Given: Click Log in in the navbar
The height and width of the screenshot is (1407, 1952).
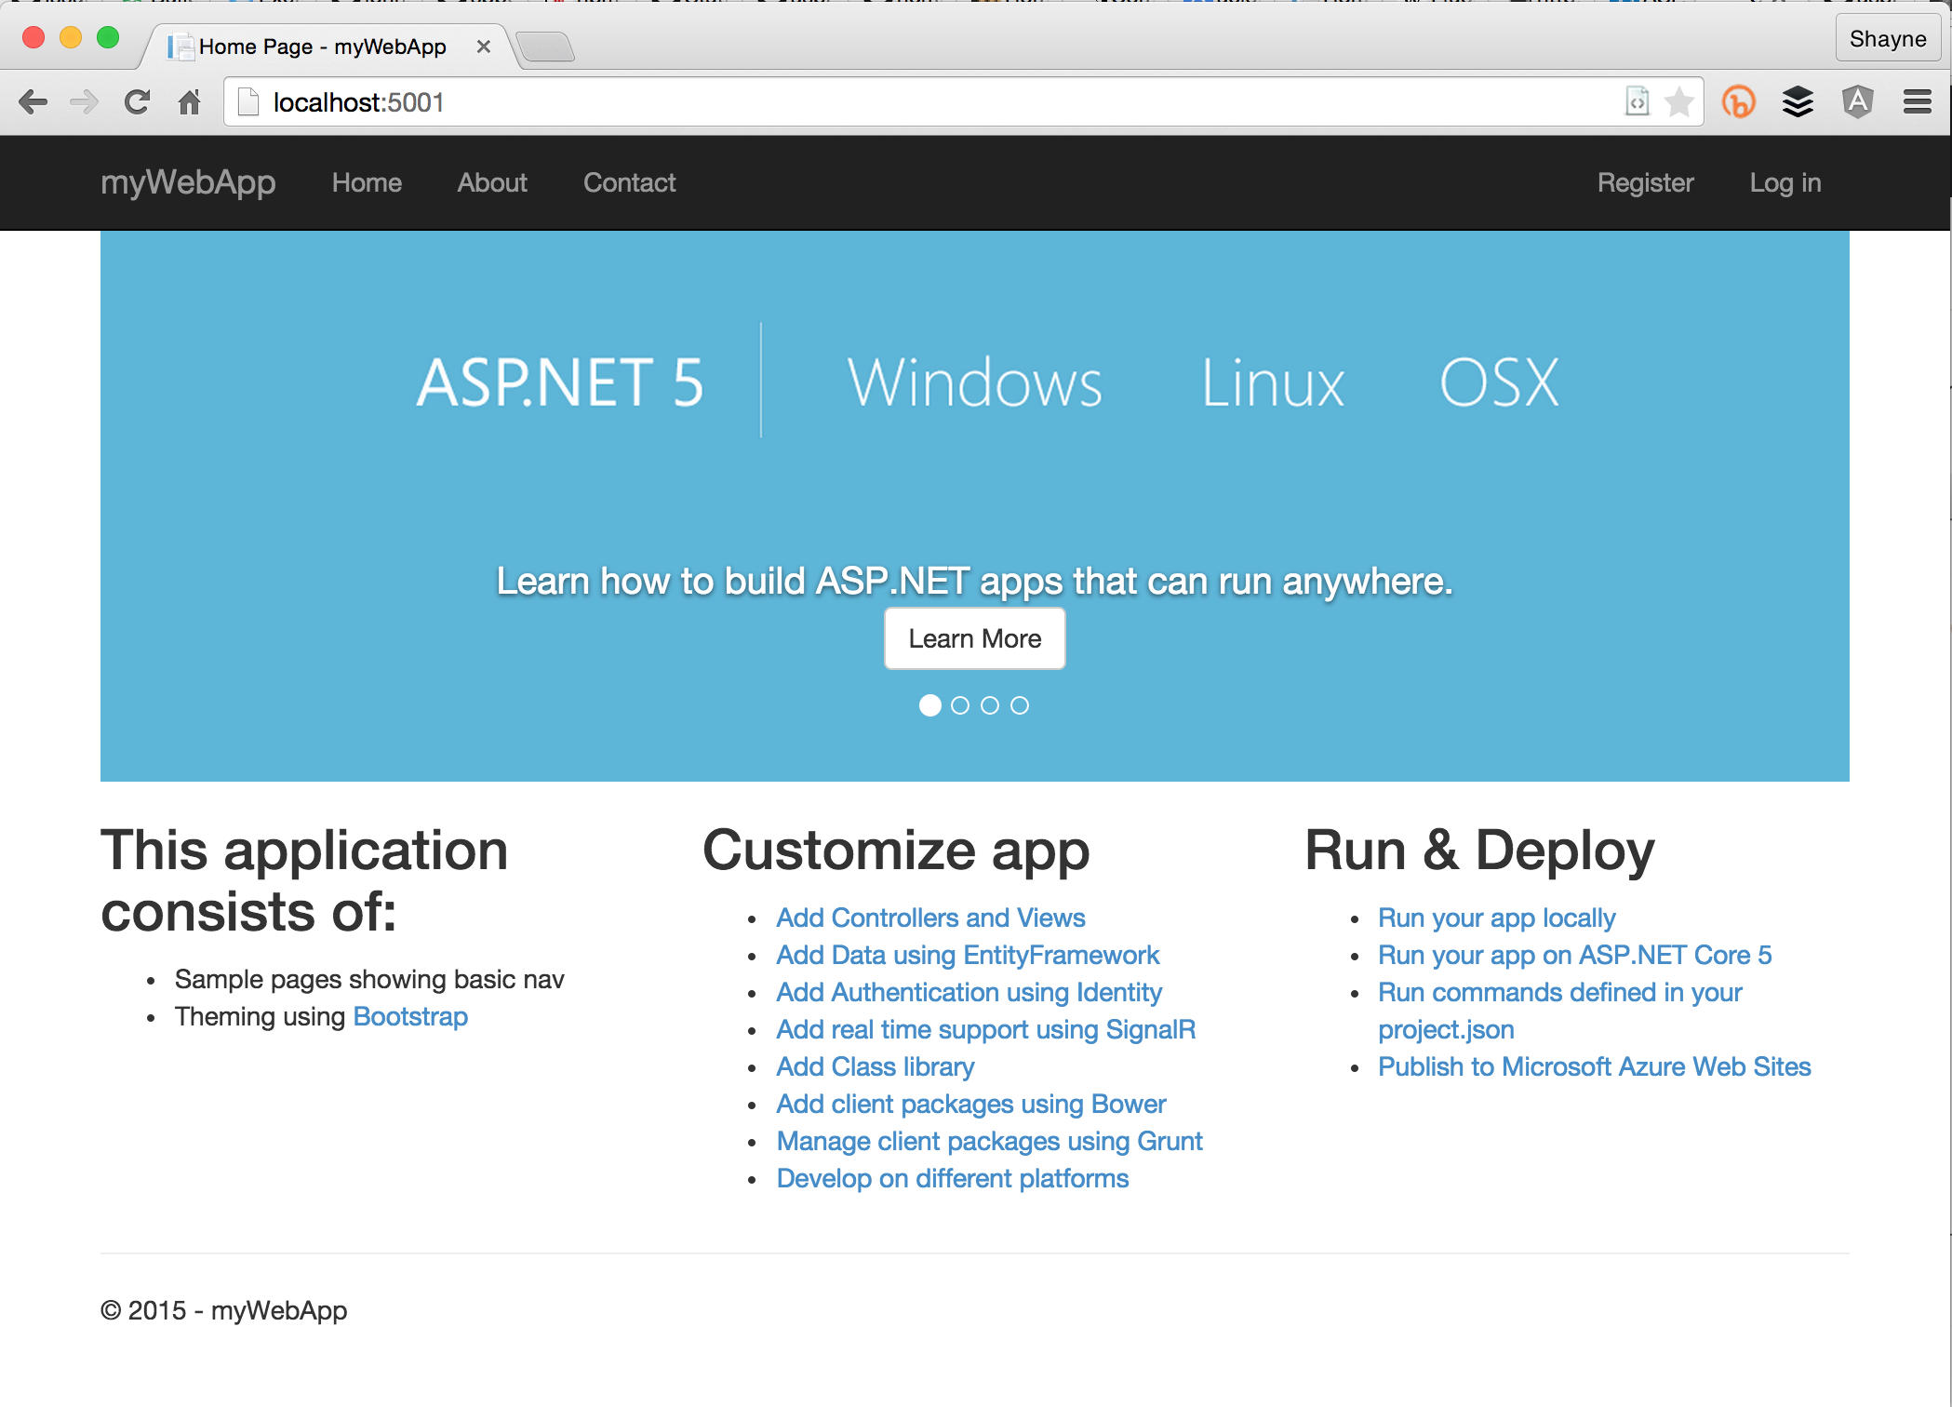Looking at the screenshot, I should (x=1785, y=182).
